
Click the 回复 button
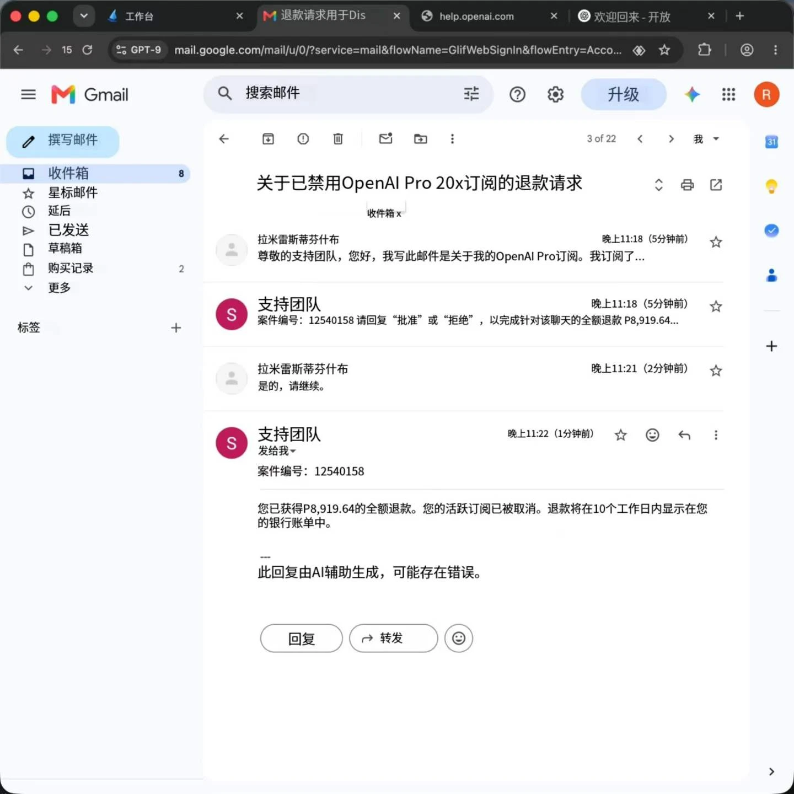tap(301, 639)
